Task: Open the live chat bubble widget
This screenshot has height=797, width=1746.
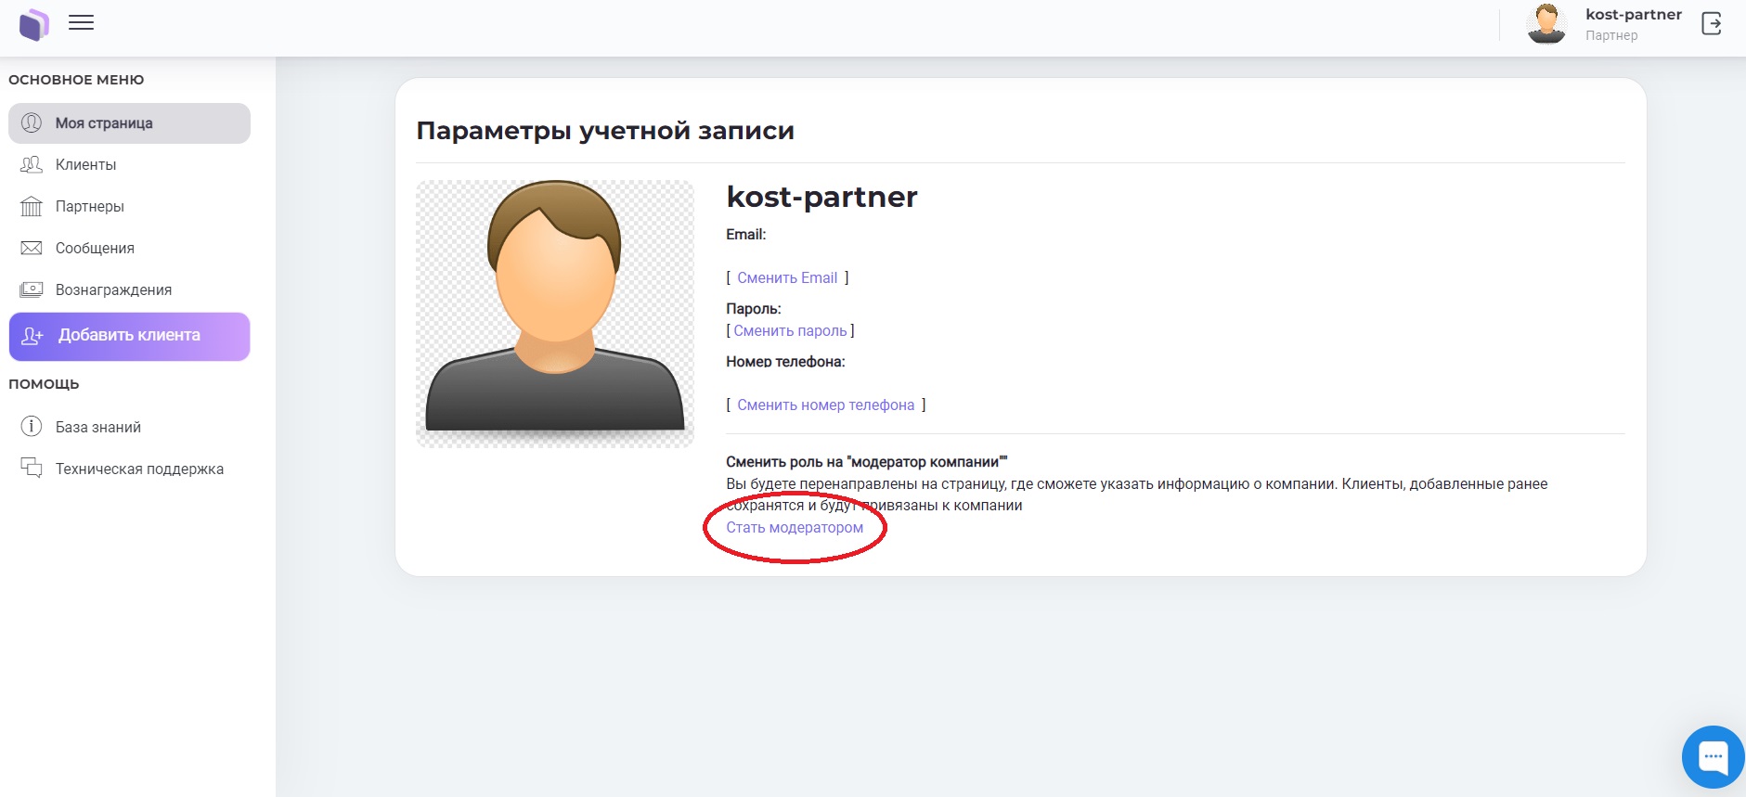Action: pyautogui.click(x=1713, y=757)
